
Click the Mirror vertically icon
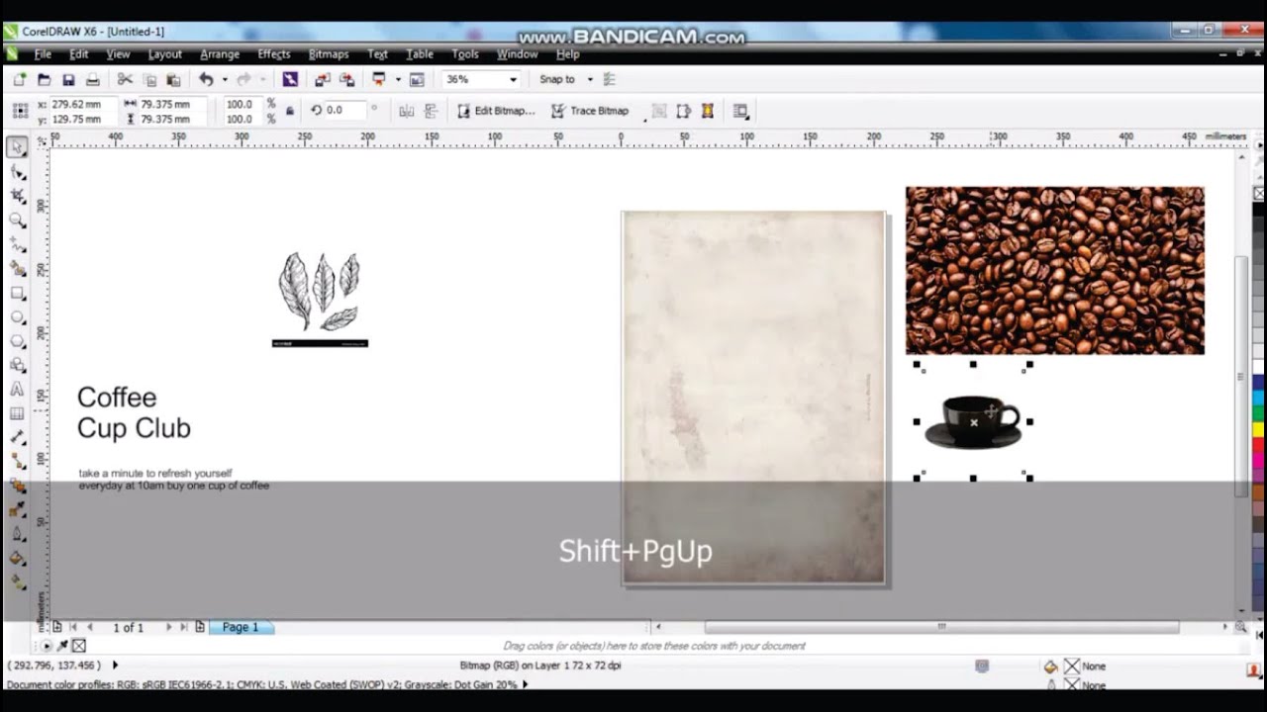pyautogui.click(x=431, y=111)
